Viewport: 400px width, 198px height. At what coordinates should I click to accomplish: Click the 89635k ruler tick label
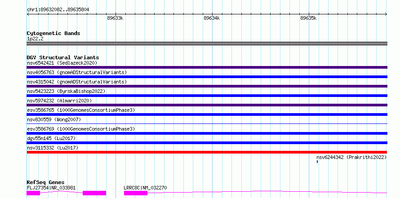click(308, 18)
